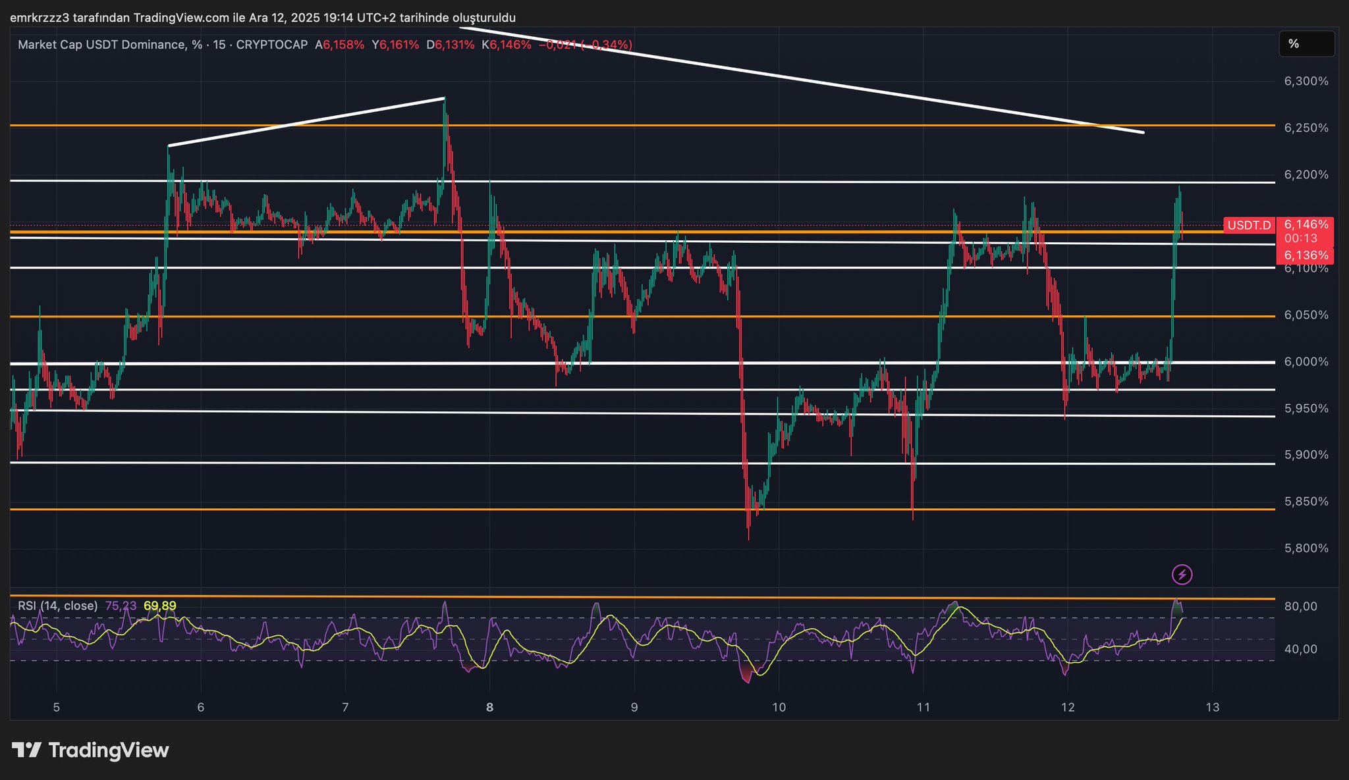This screenshot has width=1349, height=780.
Task: Click the purple lightning bolt icon
Action: click(x=1182, y=575)
